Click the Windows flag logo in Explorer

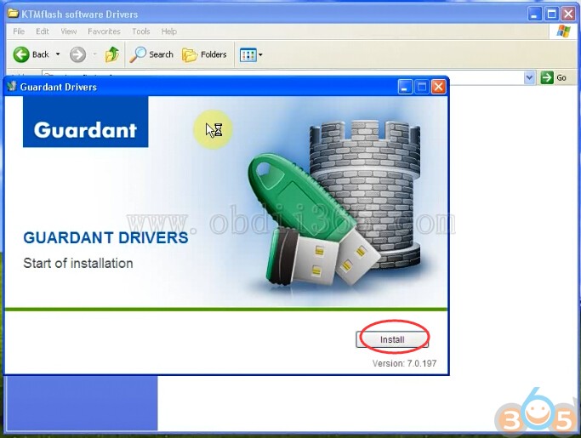(564, 31)
